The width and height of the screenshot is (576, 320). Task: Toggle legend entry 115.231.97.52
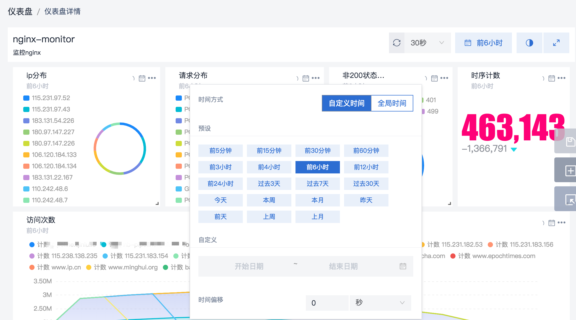(47, 98)
